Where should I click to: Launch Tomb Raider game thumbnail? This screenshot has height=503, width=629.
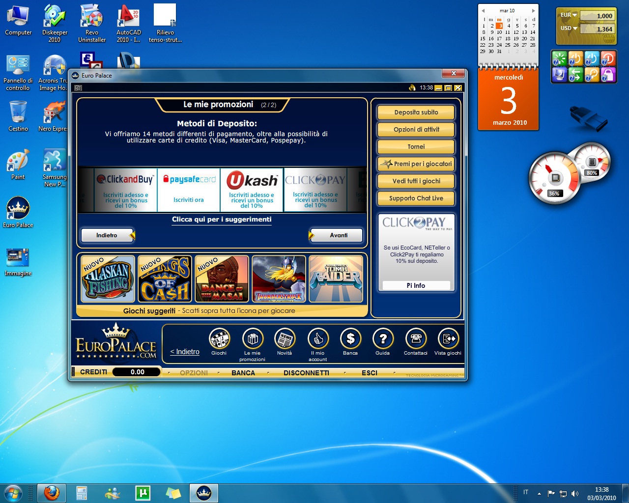[336, 279]
